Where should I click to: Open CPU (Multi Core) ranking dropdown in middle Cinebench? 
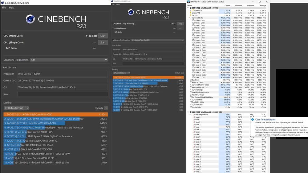pyautogui.click(x=121, y=73)
